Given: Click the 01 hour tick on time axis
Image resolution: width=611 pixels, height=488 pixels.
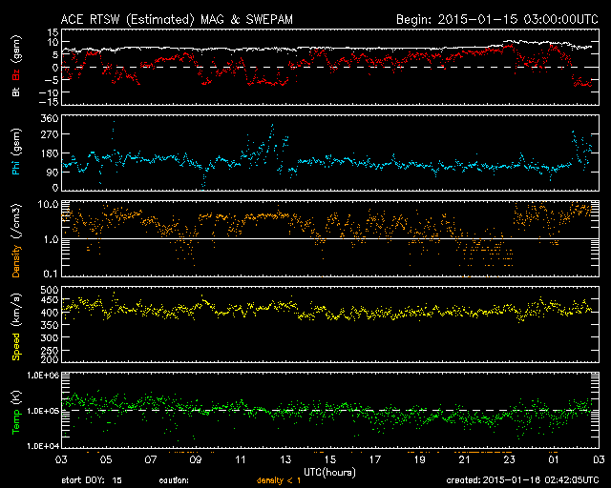Looking at the screenshot, I should click(x=553, y=460).
